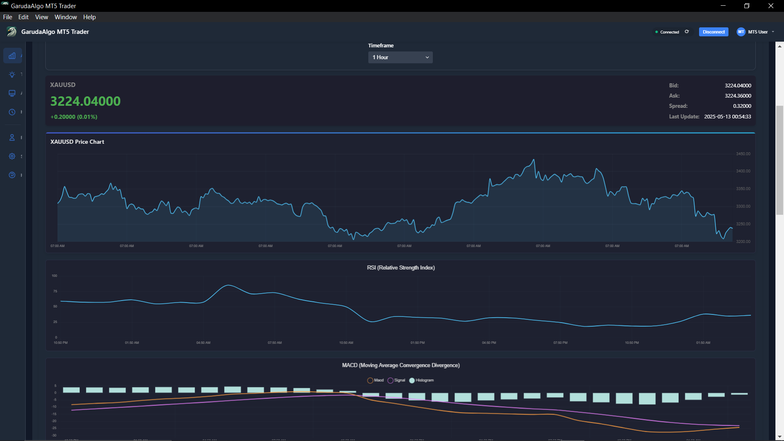Screen dimensions: 784x441
Task: Open the settings gear sidebar icon
Action: pyautogui.click(x=12, y=156)
